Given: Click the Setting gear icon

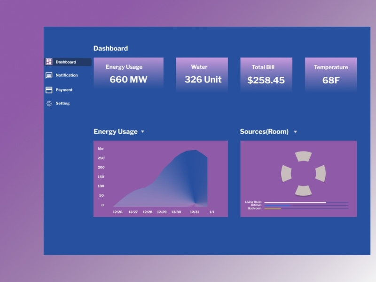Looking at the screenshot, I should point(48,104).
